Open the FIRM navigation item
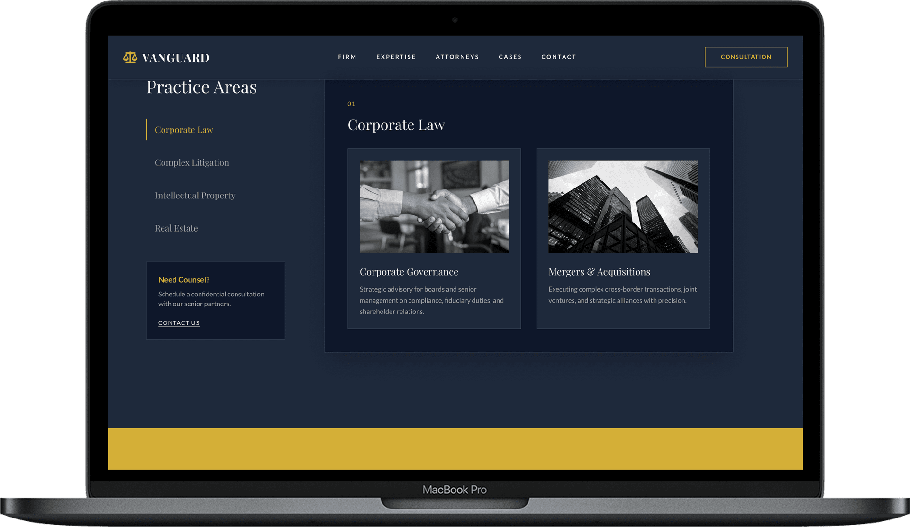Screen dimensions: 910x527 (x=347, y=57)
